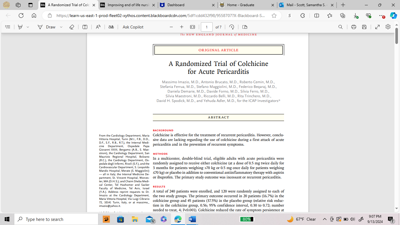Open the Tab actions menu
This screenshot has width=400, height=225.
[x=30, y=5]
